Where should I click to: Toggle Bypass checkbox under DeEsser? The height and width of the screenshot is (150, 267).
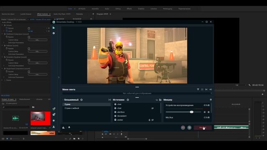click(x=29, y=48)
